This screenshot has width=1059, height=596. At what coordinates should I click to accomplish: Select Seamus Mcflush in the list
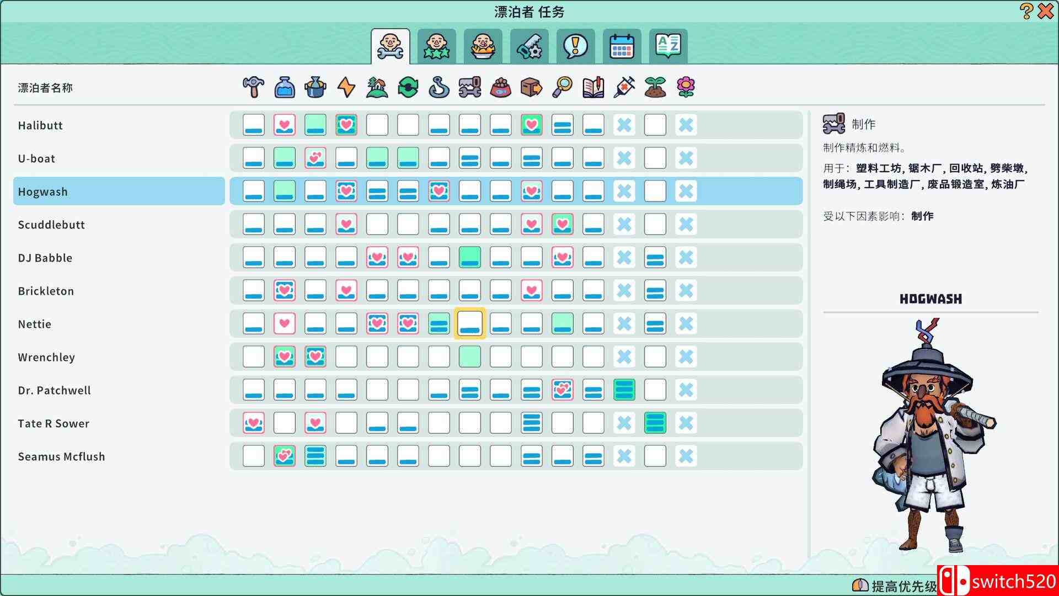point(61,456)
